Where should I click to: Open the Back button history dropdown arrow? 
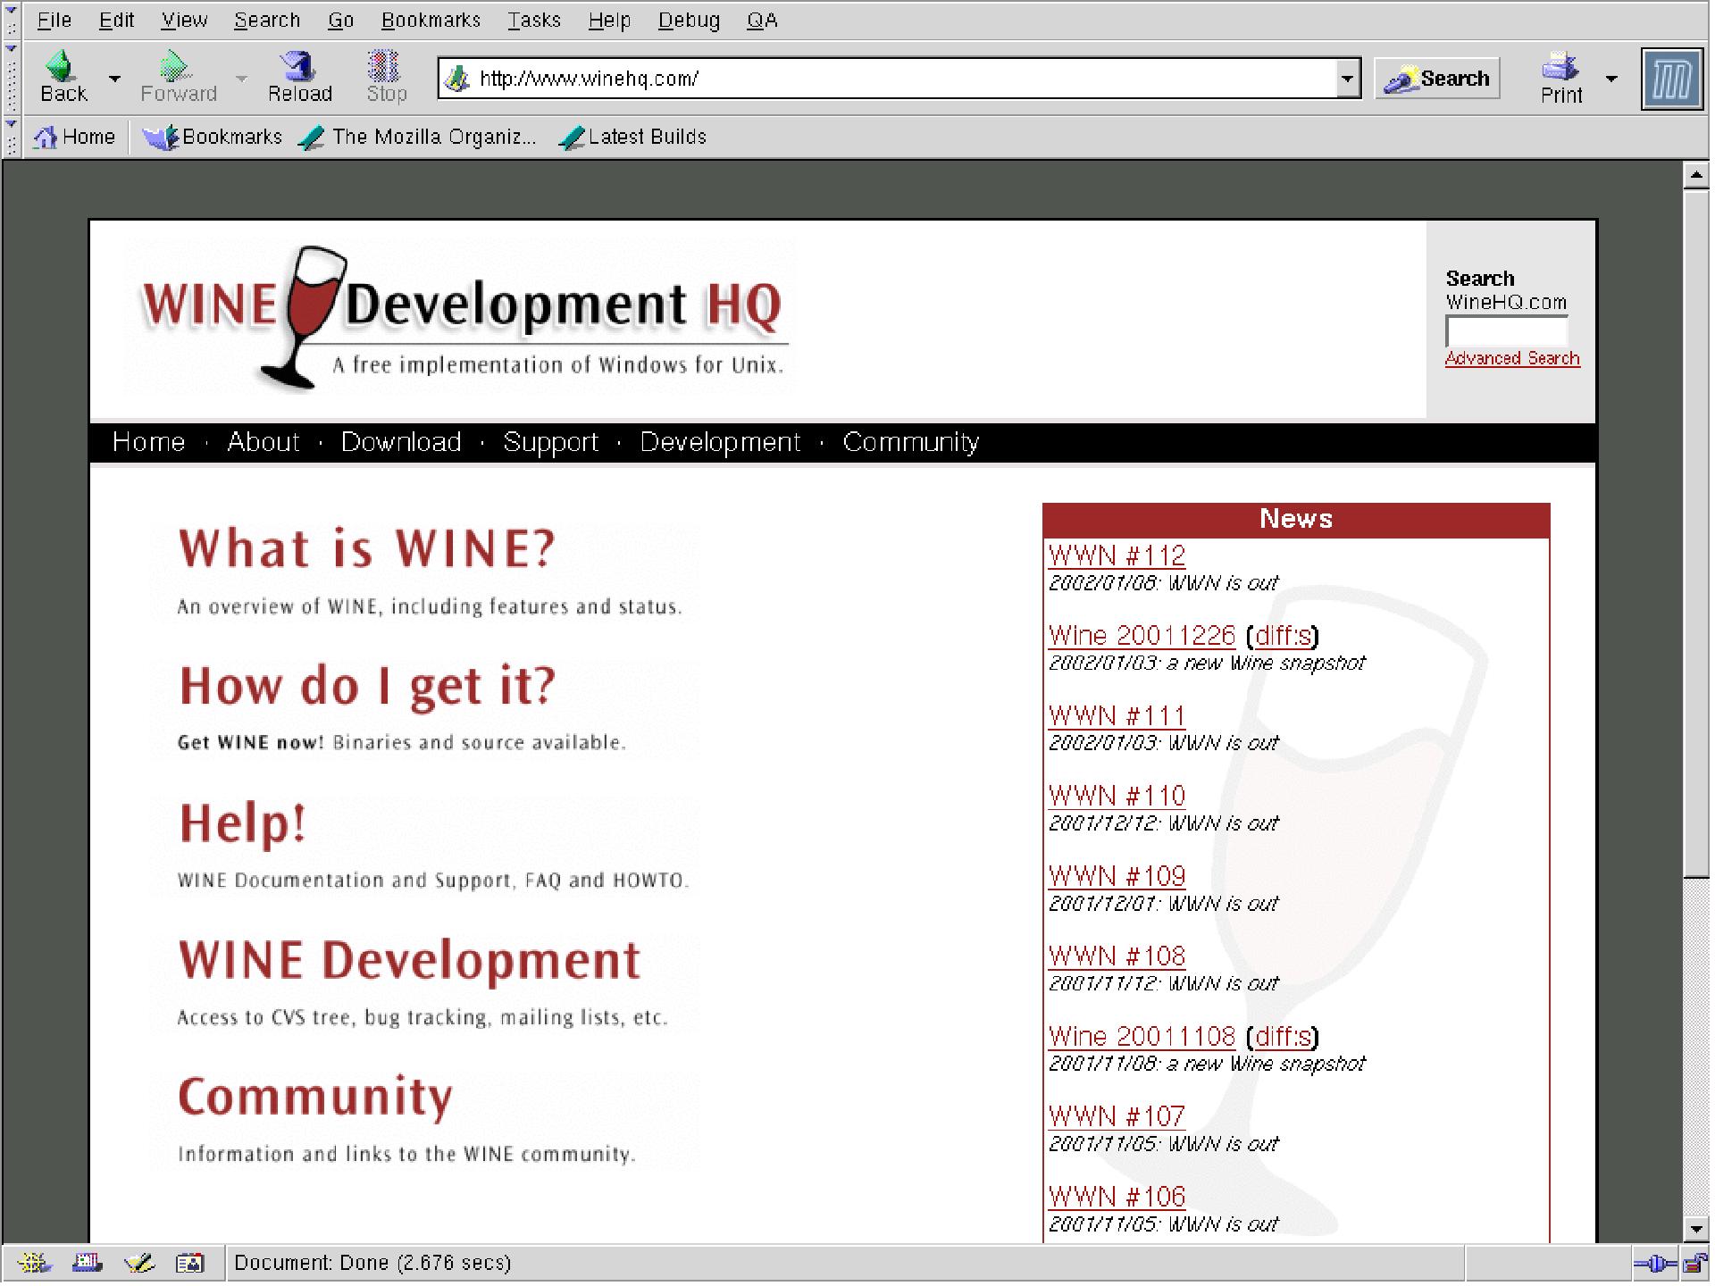coord(114,79)
